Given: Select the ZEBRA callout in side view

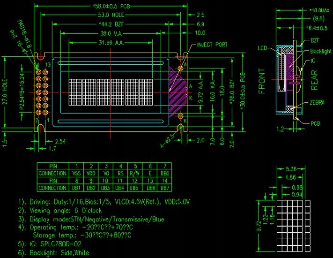Looking at the screenshot, I should point(317,102).
